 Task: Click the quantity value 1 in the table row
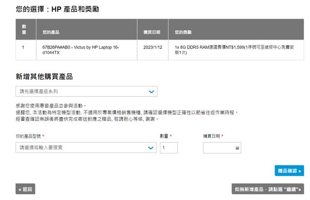tap(23, 47)
